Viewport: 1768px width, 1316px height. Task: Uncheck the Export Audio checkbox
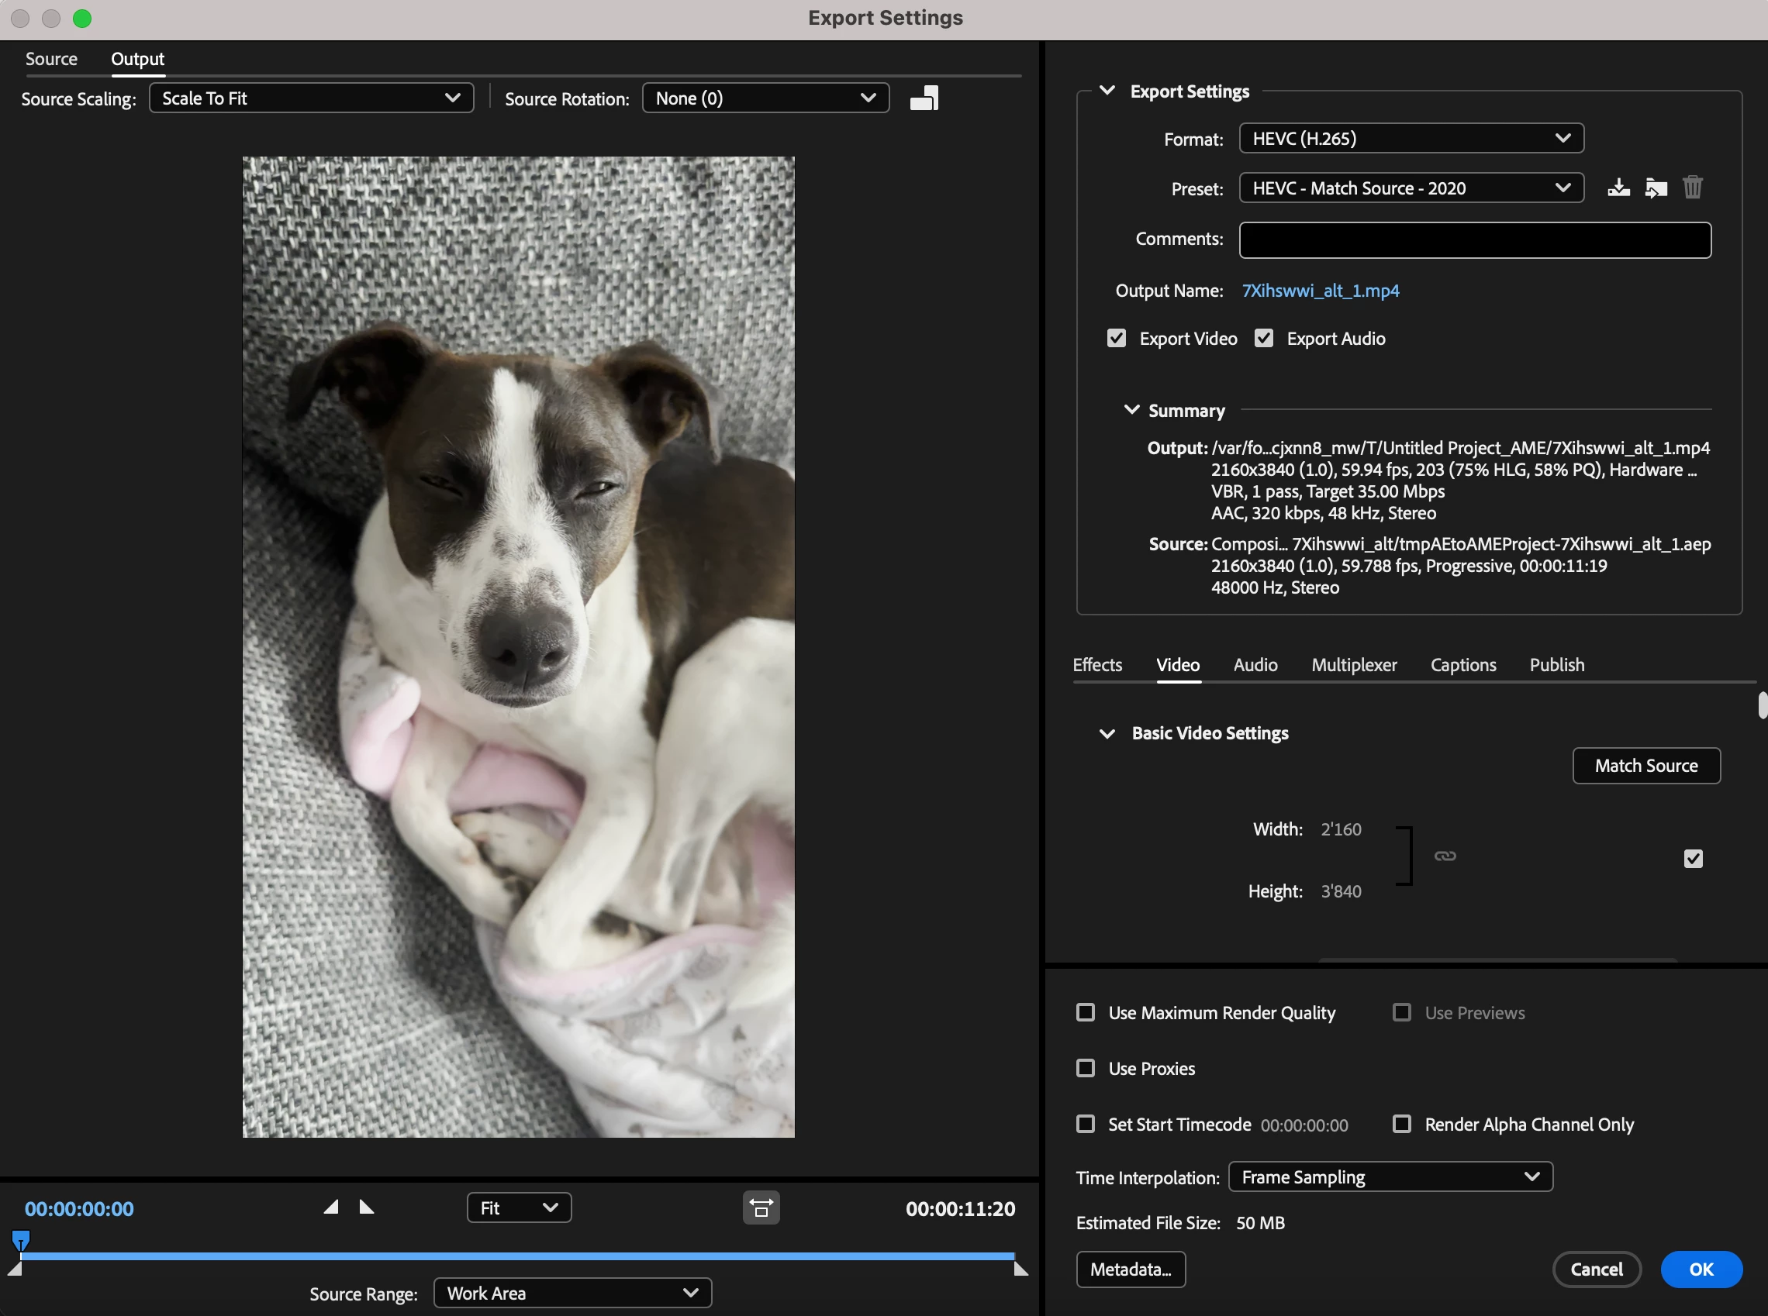click(1263, 339)
